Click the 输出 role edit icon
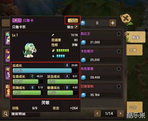148x121 pixels. (x=76, y=27)
